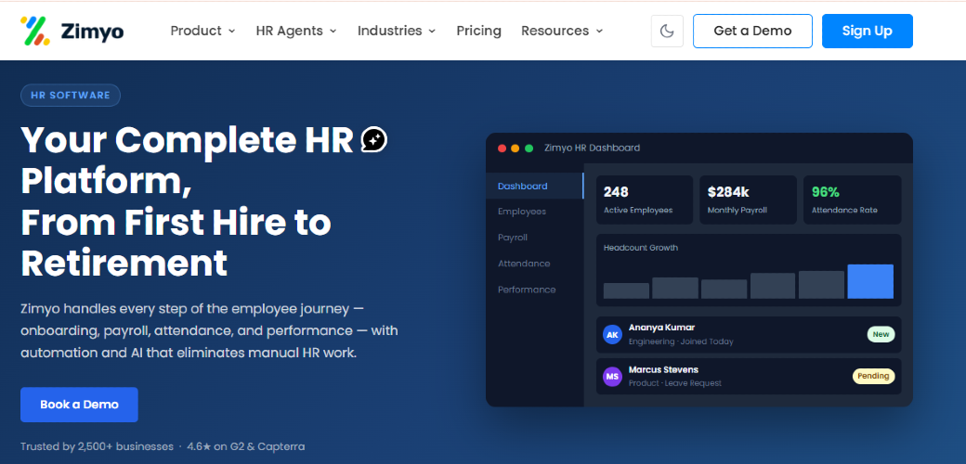966x464 pixels.
Task: Click 'Product · Leave Request' text
Action: tap(674, 383)
